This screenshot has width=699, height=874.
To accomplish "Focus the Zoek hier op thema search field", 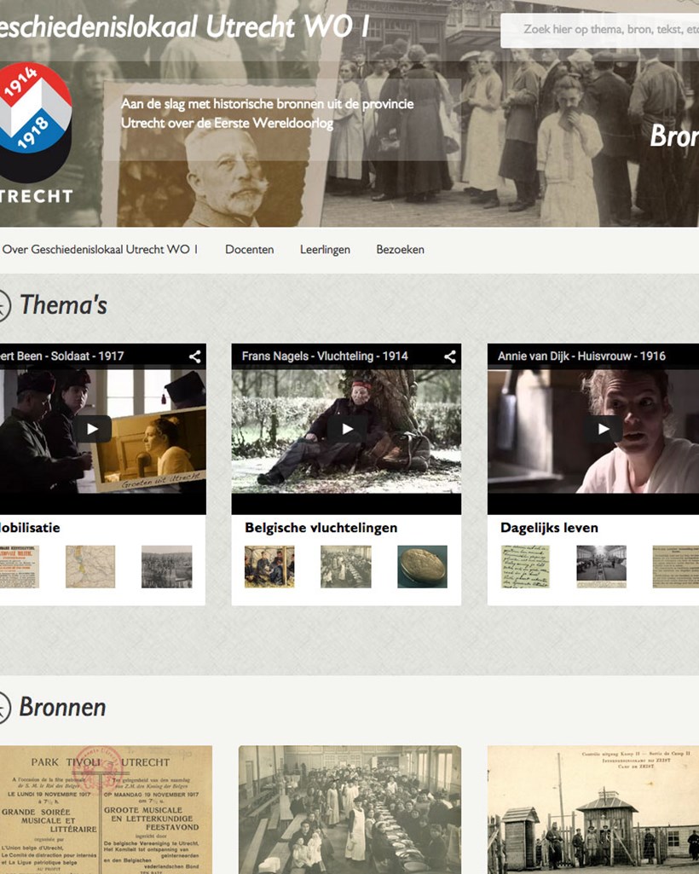I will click(600, 30).
